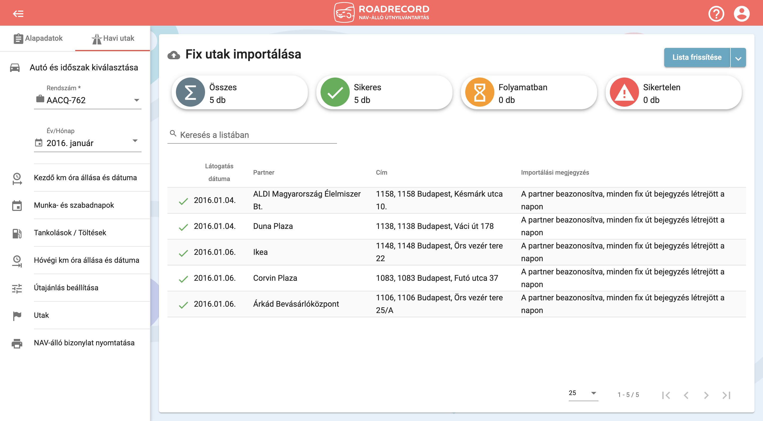
Task: Filter by the Folyamatban 0 db card
Action: [x=529, y=92]
